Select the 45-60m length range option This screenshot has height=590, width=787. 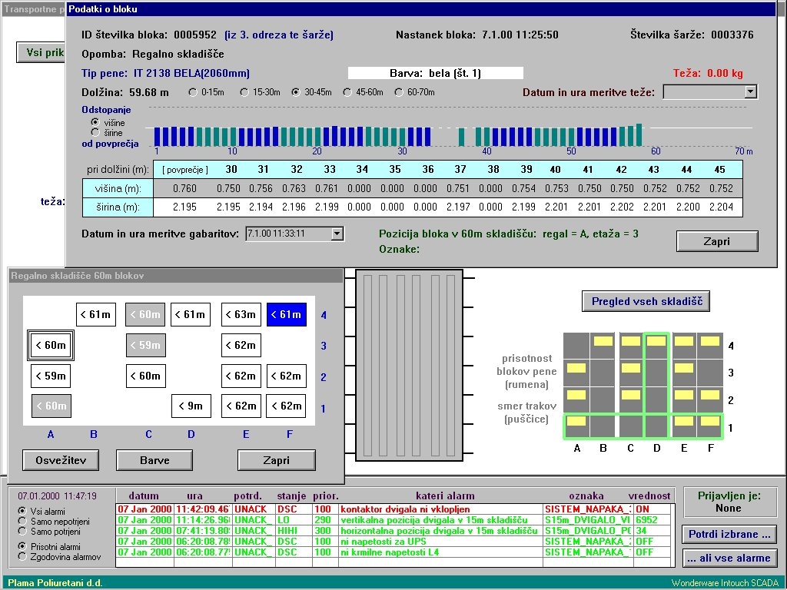click(x=347, y=92)
